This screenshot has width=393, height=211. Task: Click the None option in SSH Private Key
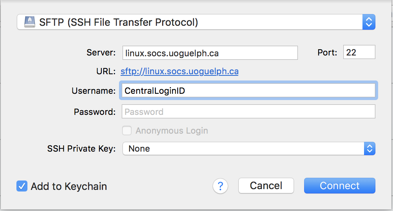pos(139,148)
